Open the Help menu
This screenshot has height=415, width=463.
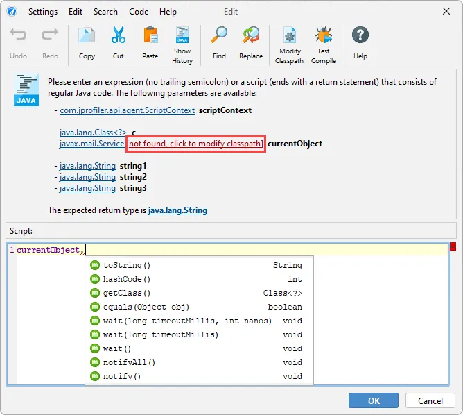tap(168, 12)
